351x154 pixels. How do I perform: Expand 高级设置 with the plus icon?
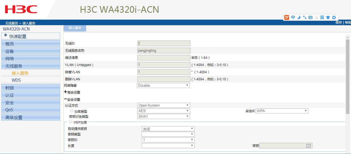point(65,92)
